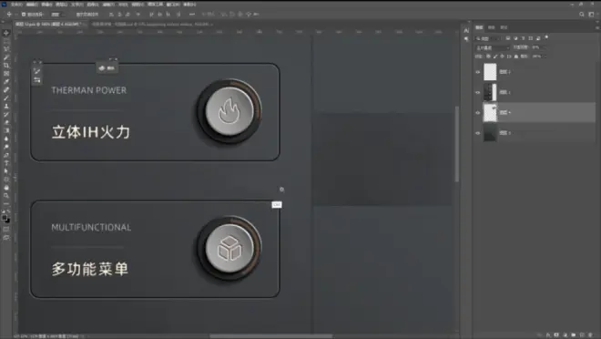Create a new layer icon
Image resolution: width=601 pixels, height=339 pixels.
point(582,334)
